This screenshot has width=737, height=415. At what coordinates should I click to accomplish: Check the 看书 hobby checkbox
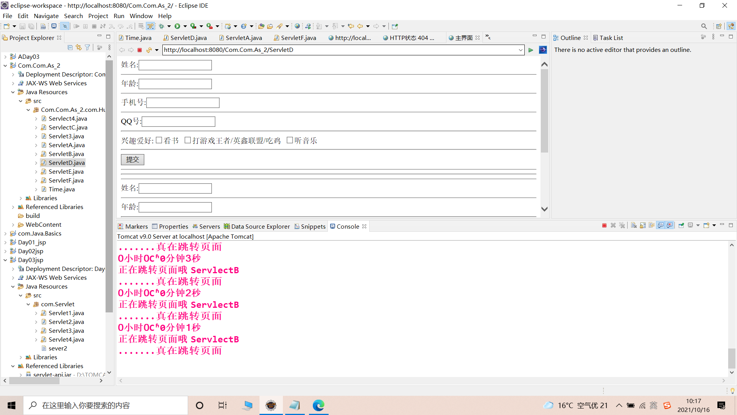(x=159, y=140)
